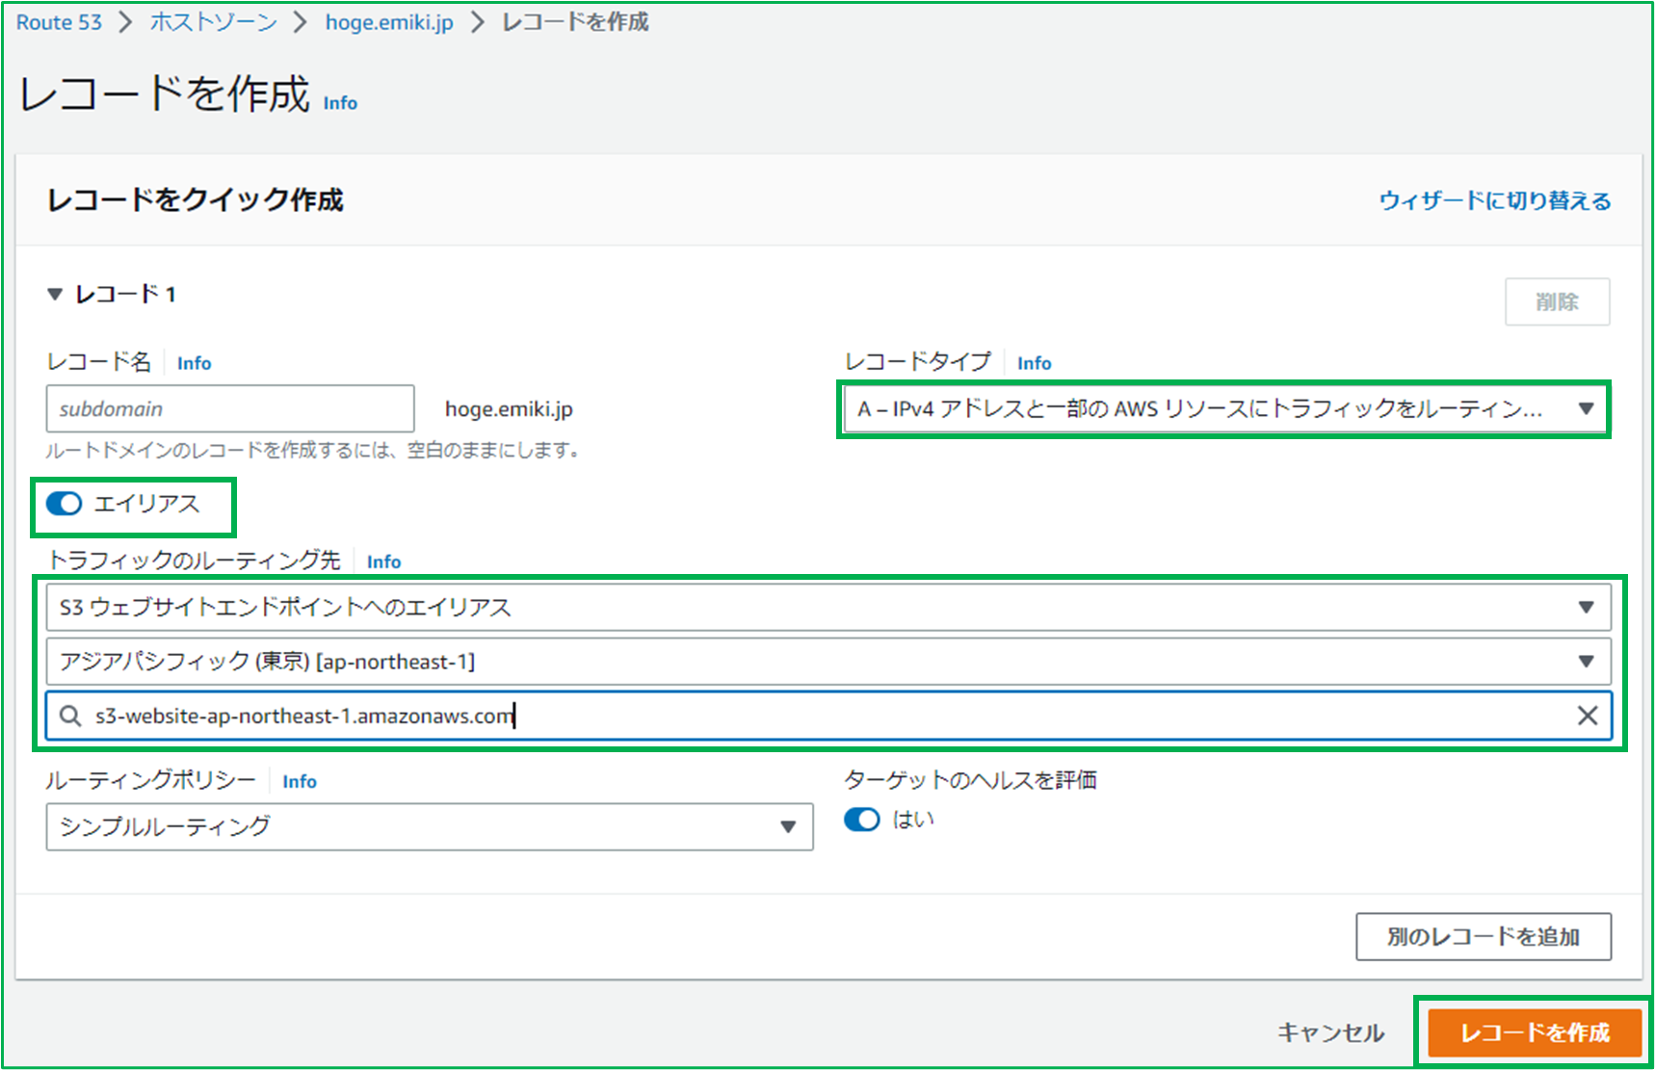Open the hoge.emiki.jp breadcrumb link

(389, 22)
